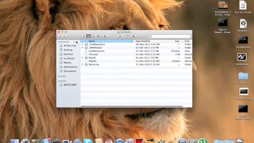
Task: Expand the Resources folder
Action: 82,64
